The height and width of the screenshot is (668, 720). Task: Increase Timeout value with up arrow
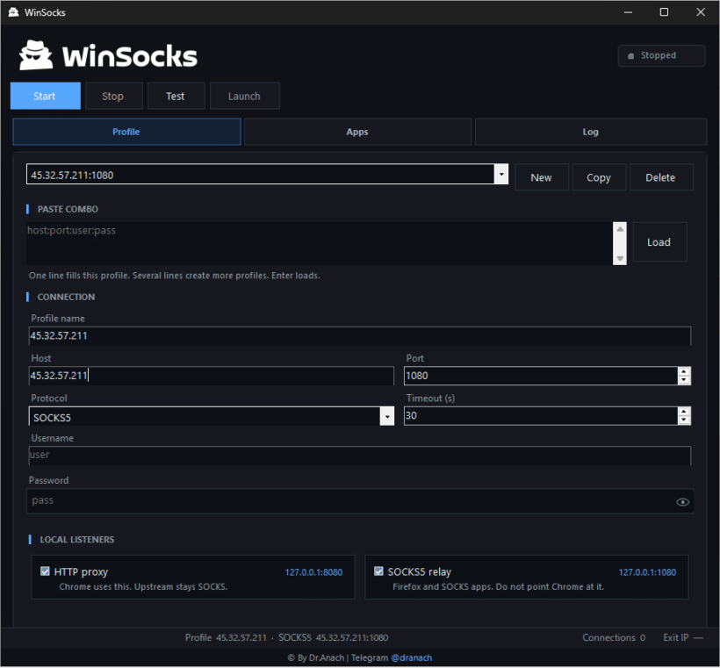(684, 412)
